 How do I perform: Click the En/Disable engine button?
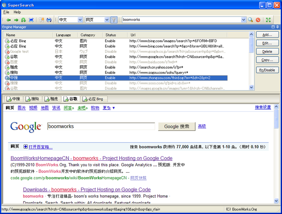pos(267,70)
